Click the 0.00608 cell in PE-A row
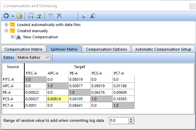Viewport: 196px width, 130px height. pyautogui.click(x=123, y=92)
